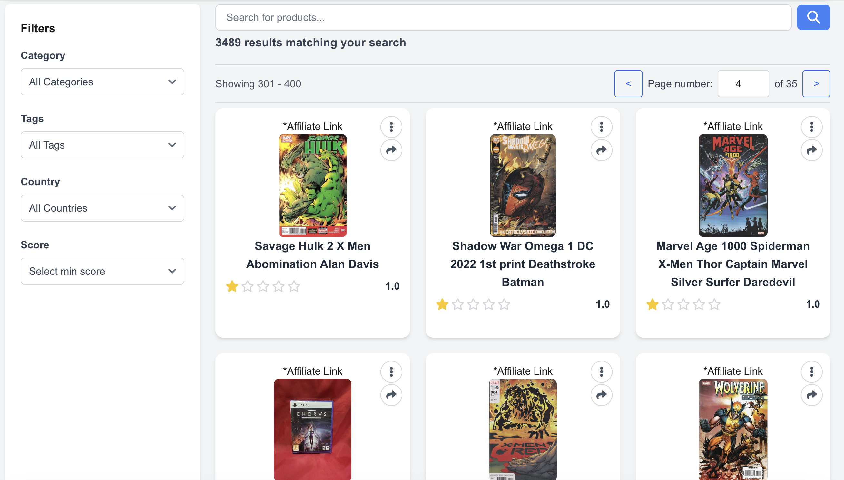Share the Chorus PS5 game product
844x480 pixels.
[x=391, y=395]
